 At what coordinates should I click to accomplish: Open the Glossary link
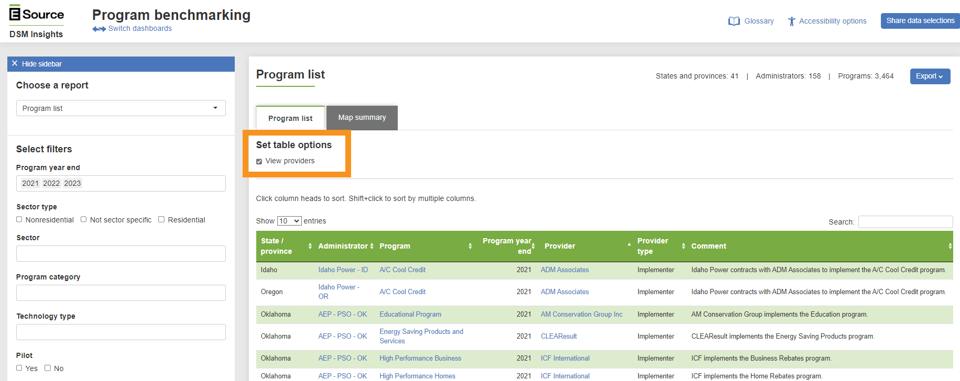tap(759, 21)
